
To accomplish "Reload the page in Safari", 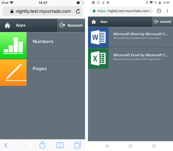I will 78,11.
